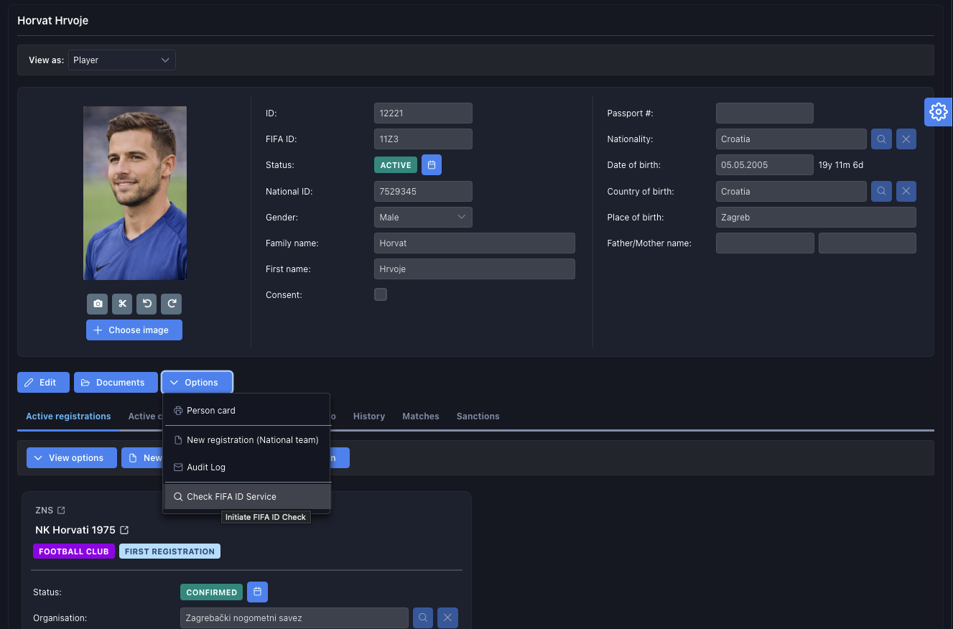Clear the Country of birth field

906,192
